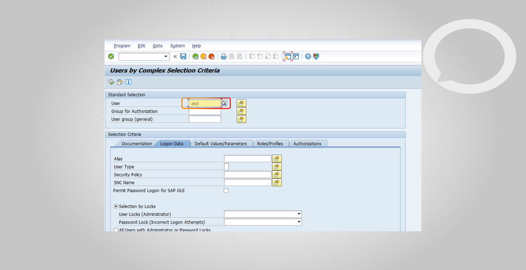Open the Save icon in the standard toolbar
This screenshot has width=526, height=270.
183,56
